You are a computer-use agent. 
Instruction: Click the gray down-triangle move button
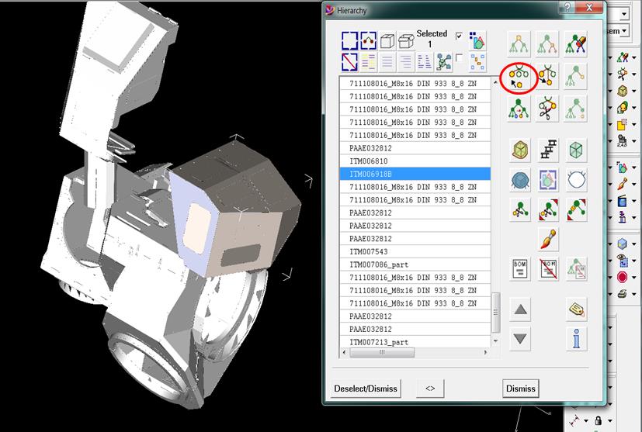pos(520,339)
